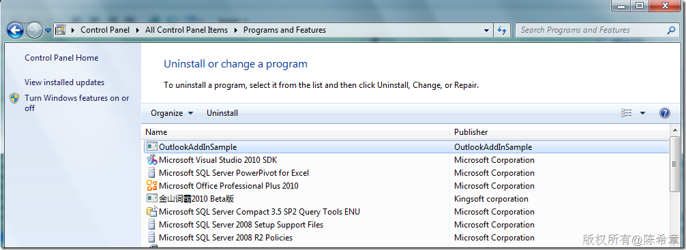Click the scrollbar up arrow
The width and height of the screenshot is (686, 250).
[x=674, y=130]
